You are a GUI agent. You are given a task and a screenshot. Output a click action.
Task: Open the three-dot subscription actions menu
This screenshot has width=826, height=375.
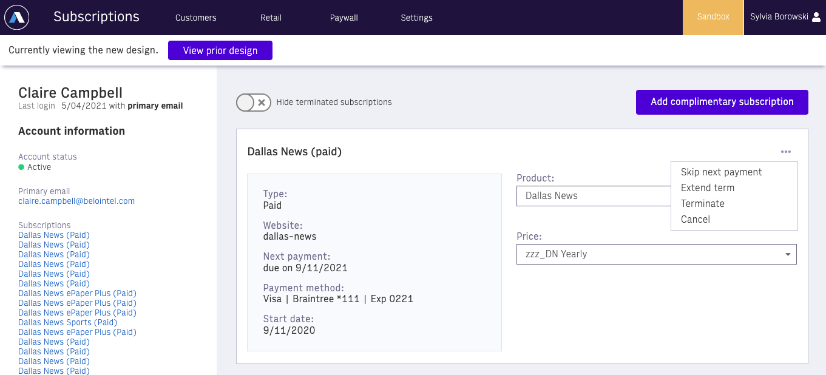786,152
